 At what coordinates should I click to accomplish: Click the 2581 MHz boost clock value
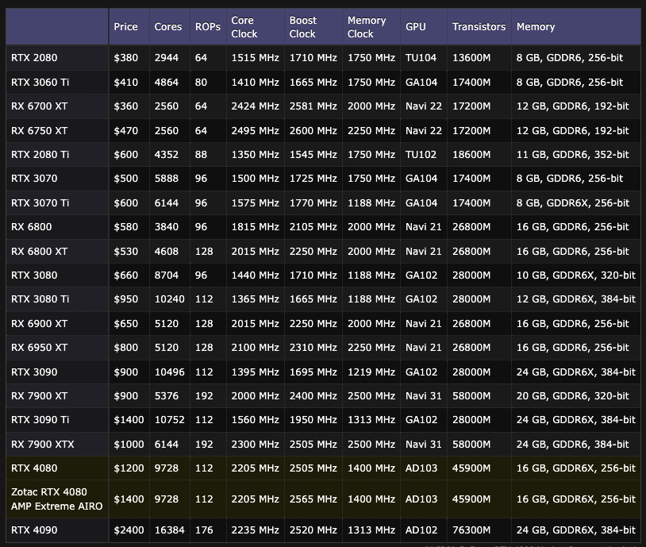313,106
